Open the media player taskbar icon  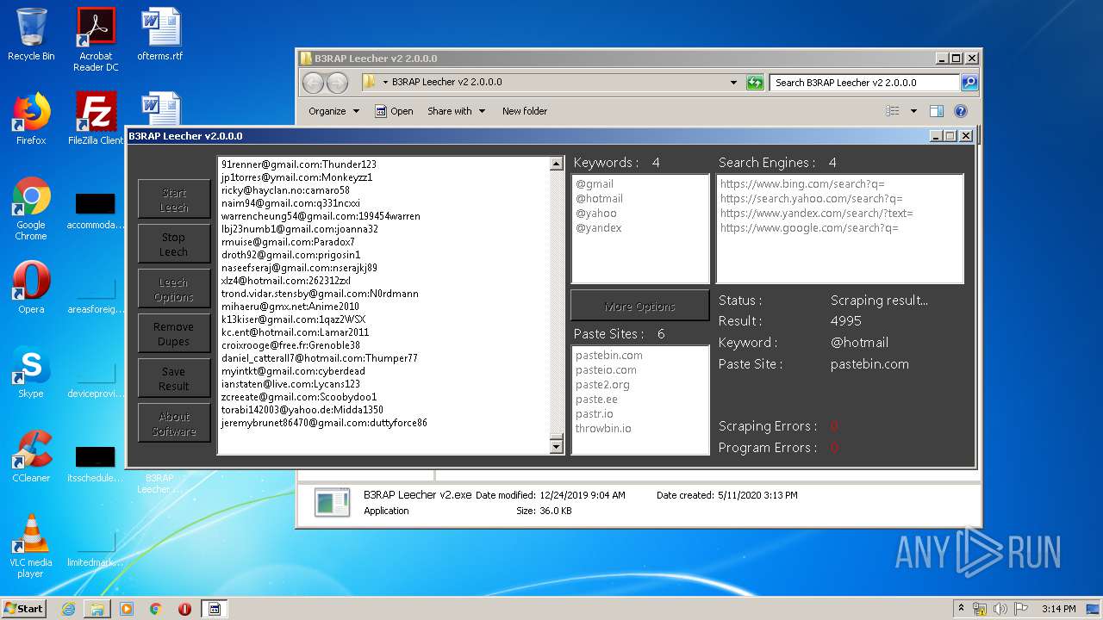click(127, 609)
